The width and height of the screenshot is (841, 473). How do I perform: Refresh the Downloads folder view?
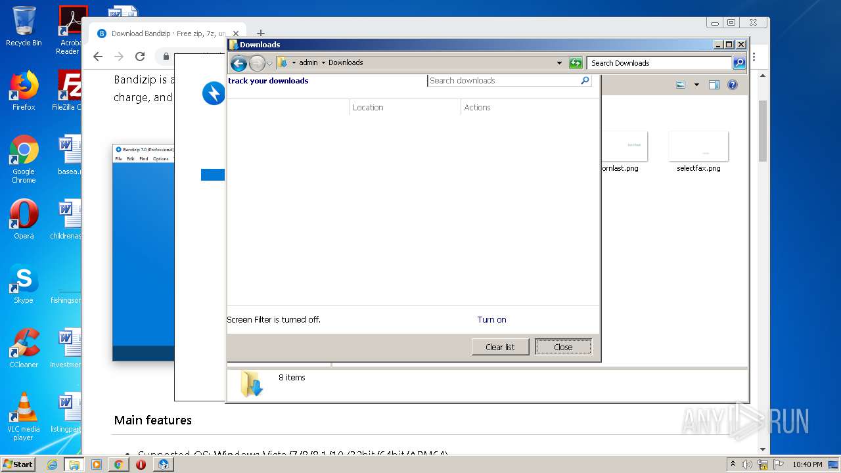[x=576, y=63]
